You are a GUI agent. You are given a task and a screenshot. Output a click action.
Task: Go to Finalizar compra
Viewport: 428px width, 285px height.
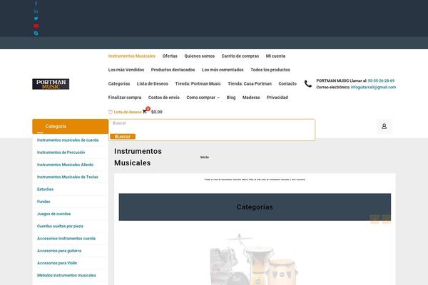125,98
